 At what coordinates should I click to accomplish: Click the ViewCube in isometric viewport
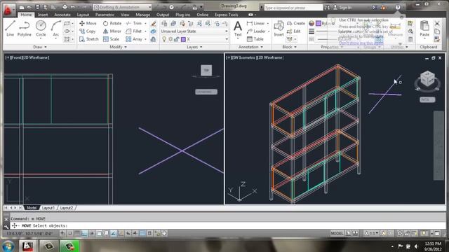point(427,79)
